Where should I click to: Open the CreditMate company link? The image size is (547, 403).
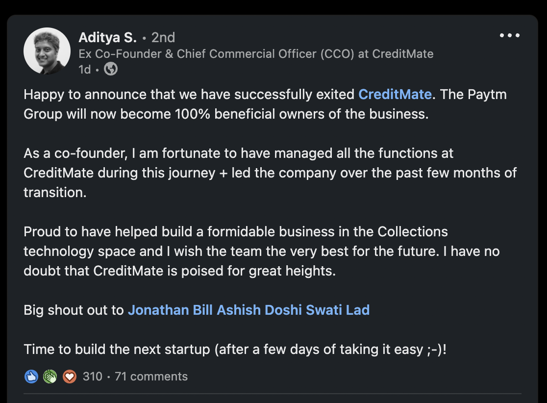(x=395, y=94)
